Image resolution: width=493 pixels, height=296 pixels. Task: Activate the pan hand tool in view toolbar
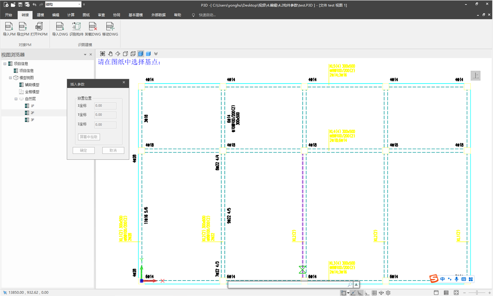[x=110, y=54]
